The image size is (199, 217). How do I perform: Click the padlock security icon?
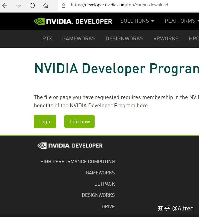[x=64, y=5]
